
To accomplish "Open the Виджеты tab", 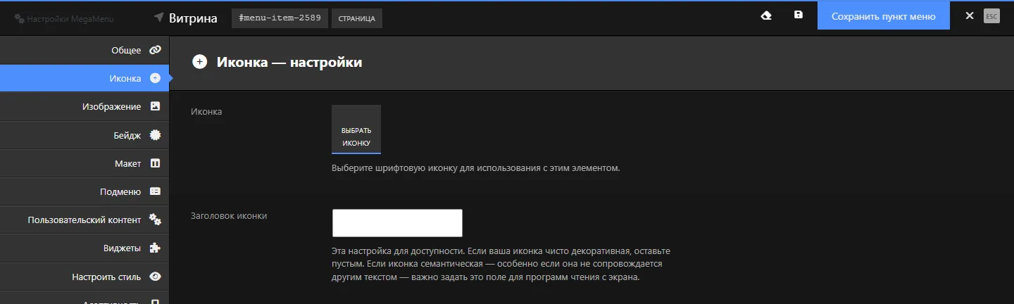I will coord(84,248).
